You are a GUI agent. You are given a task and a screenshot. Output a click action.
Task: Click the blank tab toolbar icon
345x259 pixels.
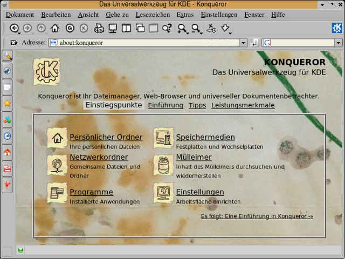tap(153, 28)
